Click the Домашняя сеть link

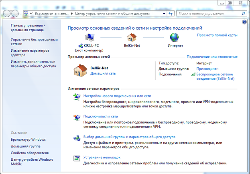click(103, 73)
